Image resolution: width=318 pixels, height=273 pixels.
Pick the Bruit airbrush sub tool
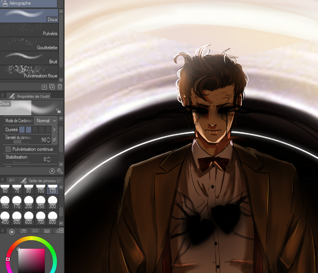tap(29, 58)
